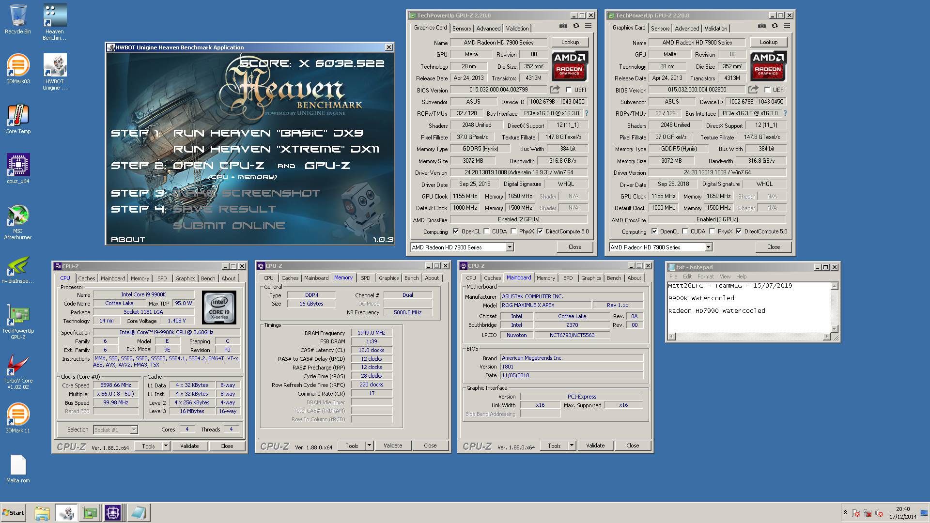
Task: Expand Tools dropdown arrow in CPU-Z Memory window
Action: 369,446
